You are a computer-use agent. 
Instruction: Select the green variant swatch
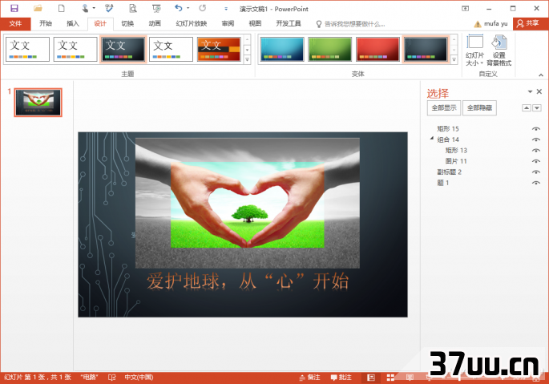click(x=330, y=50)
